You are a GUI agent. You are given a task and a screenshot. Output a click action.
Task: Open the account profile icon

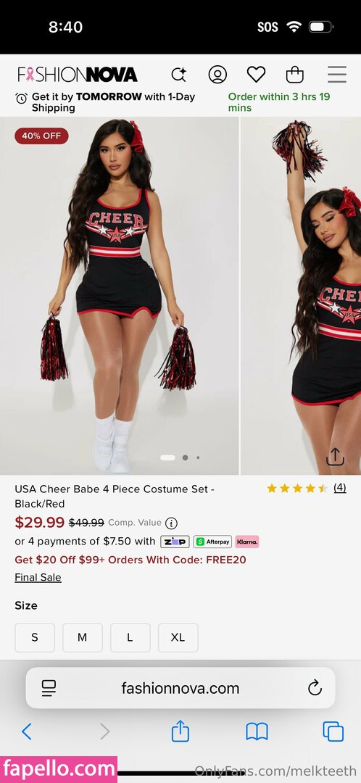217,75
